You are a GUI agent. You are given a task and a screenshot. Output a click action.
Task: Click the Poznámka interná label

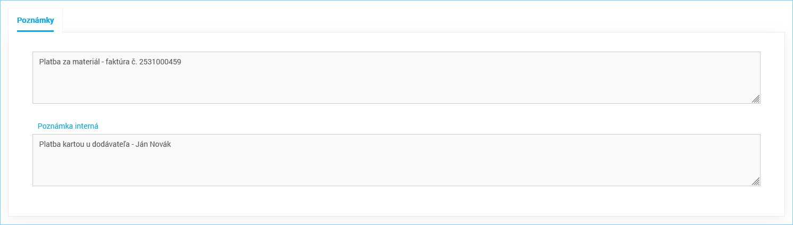coord(68,126)
